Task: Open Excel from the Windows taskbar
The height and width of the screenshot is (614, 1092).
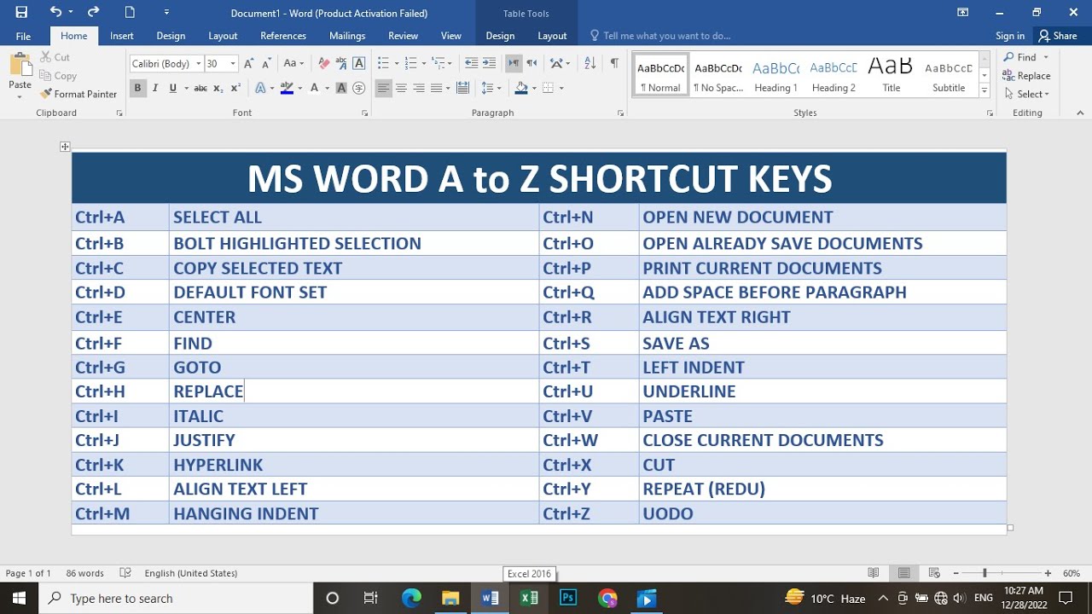Action: (529, 598)
